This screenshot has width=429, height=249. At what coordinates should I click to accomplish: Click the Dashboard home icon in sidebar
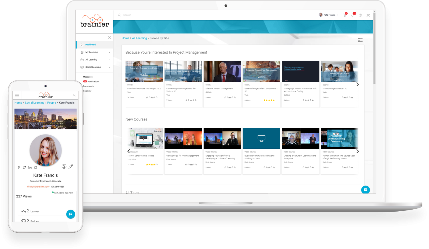pyautogui.click(x=82, y=45)
